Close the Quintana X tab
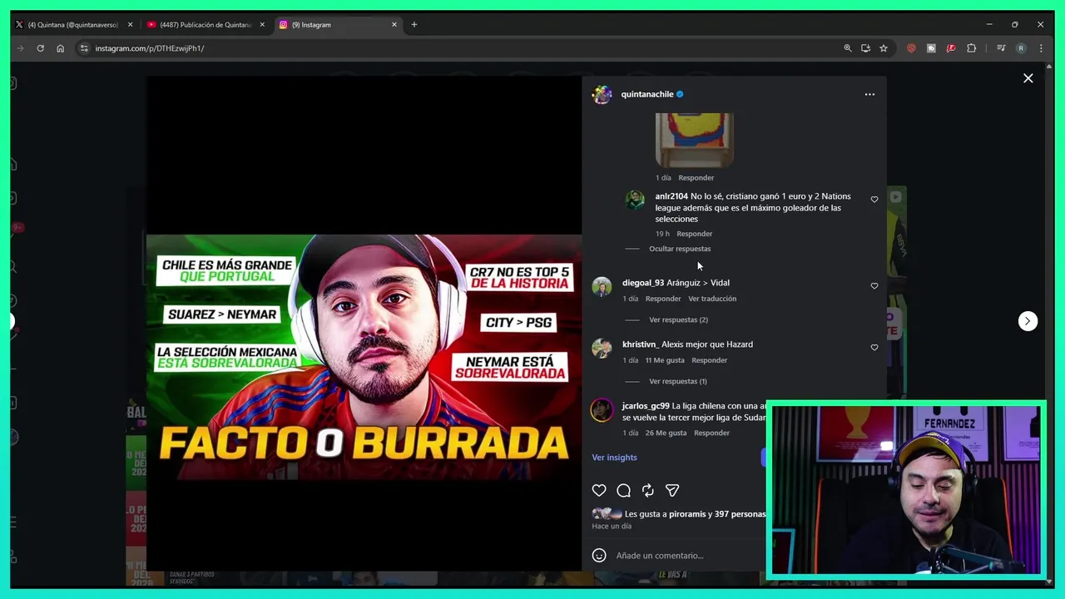This screenshot has height=599, width=1065. point(130,25)
